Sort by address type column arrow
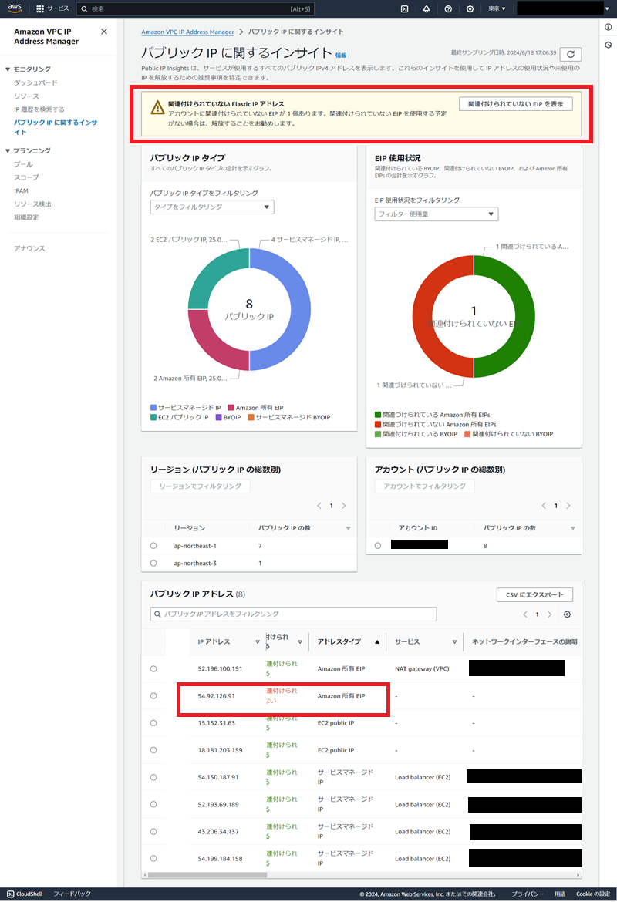 (377, 641)
